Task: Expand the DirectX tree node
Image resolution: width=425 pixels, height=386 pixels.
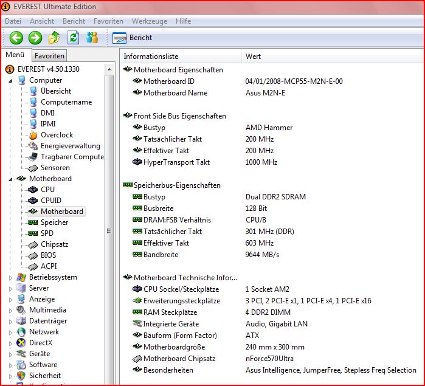Action: (10, 343)
